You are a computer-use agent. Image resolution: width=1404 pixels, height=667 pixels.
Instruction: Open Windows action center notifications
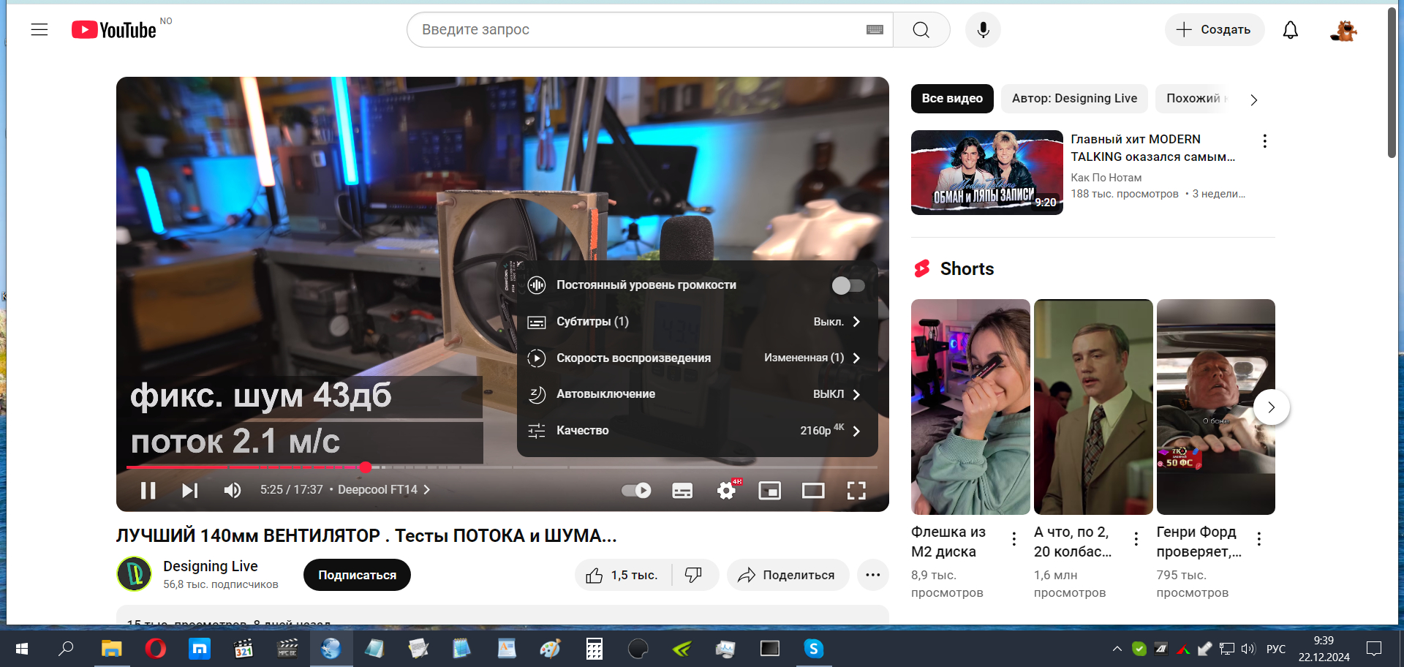(x=1374, y=649)
